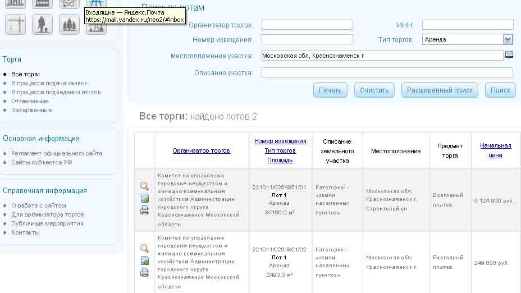
Task: Sort by Организатор торгов column link
Action: (201, 150)
